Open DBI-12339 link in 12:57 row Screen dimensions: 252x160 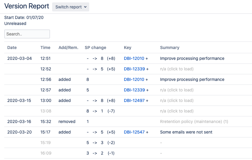pyautogui.click(x=134, y=90)
